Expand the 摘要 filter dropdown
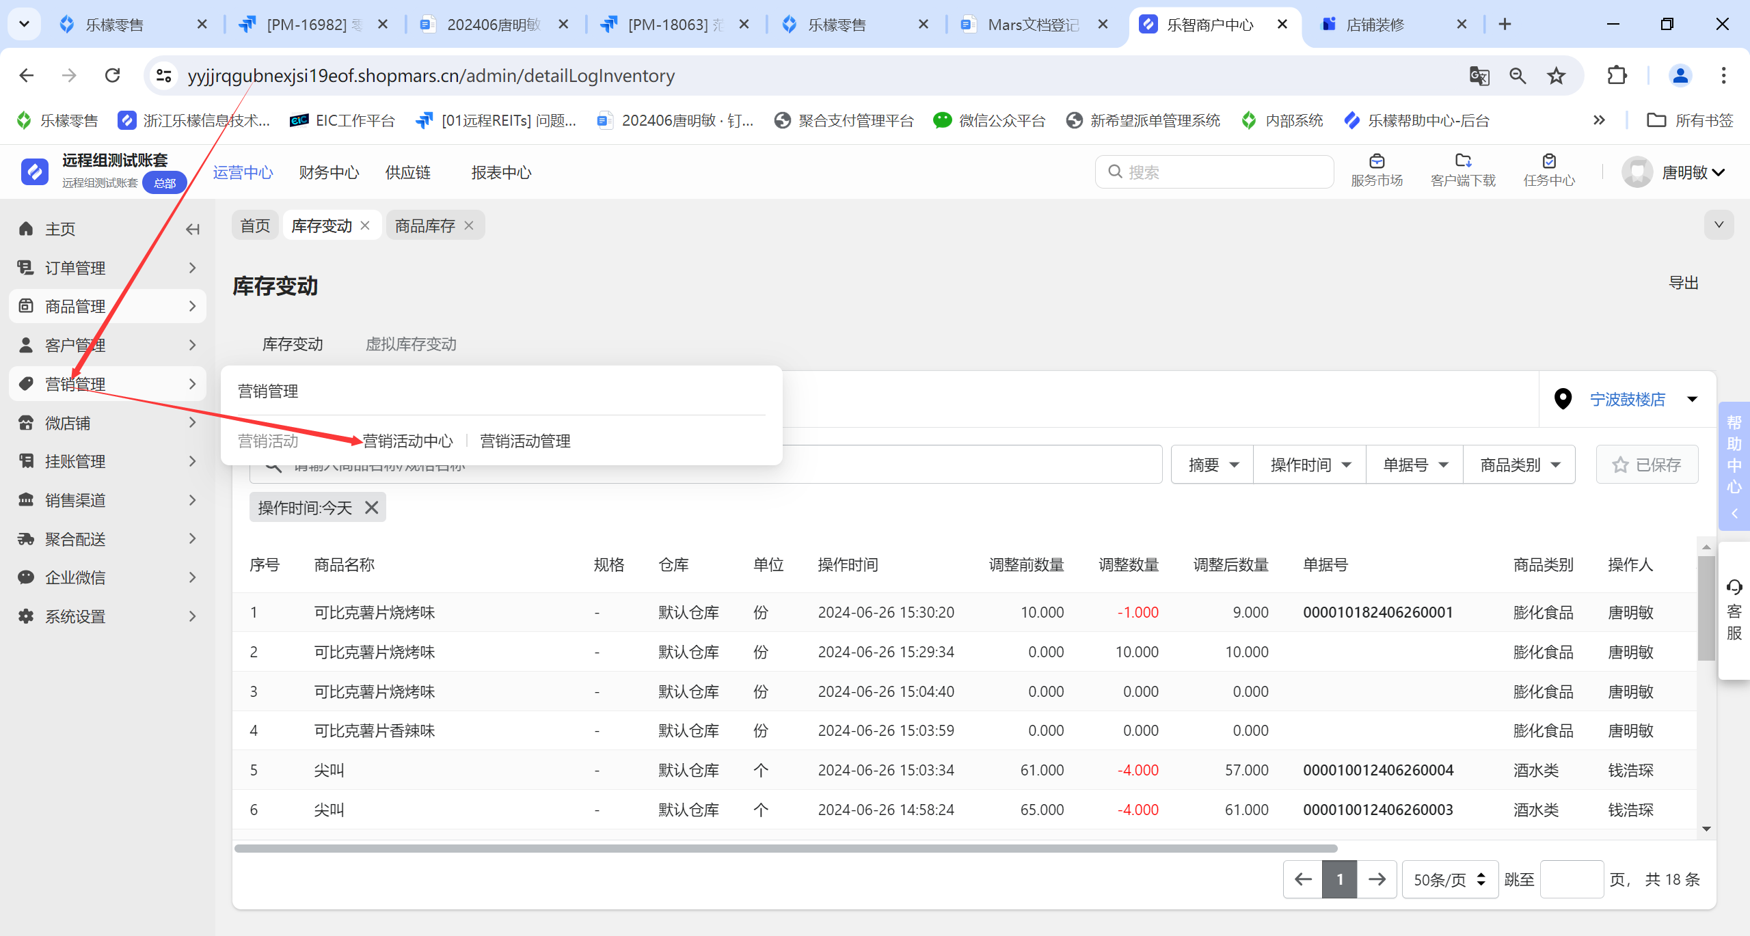The image size is (1750, 936). pyautogui.click(x=1213, y=465)
